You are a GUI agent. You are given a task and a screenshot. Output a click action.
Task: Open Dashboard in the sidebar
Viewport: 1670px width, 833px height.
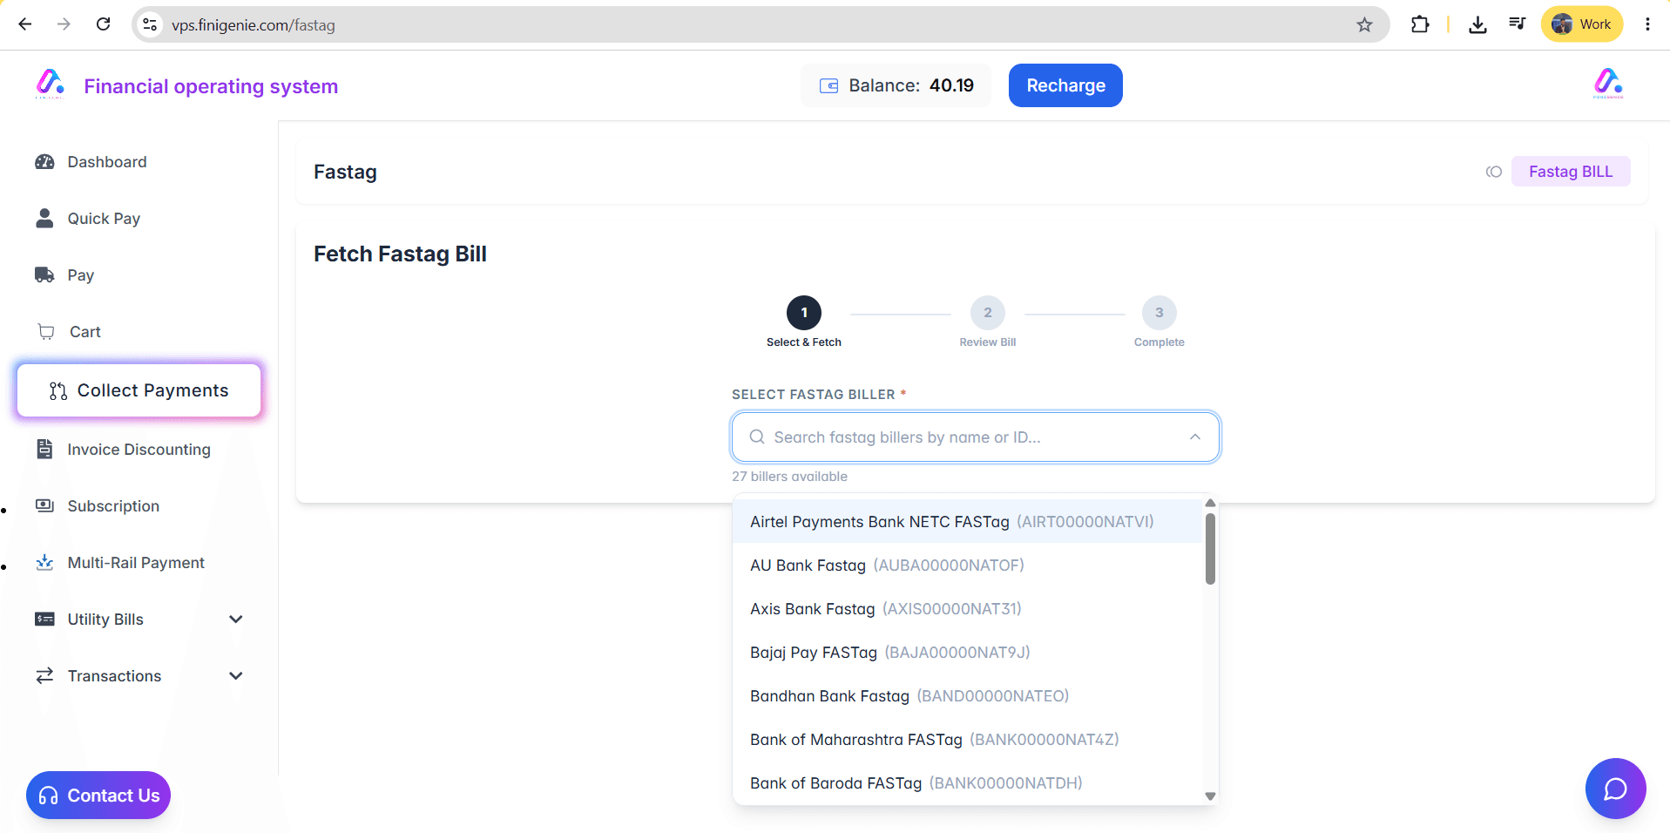tap(107, 162)
